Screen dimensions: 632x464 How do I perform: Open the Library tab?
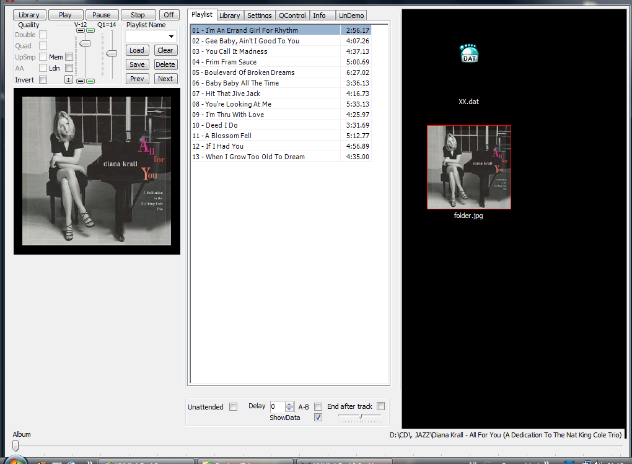[230, 15]
